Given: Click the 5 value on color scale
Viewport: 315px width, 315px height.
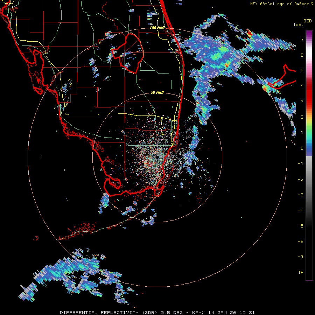Looking at the screenshot, I should 302,70.
